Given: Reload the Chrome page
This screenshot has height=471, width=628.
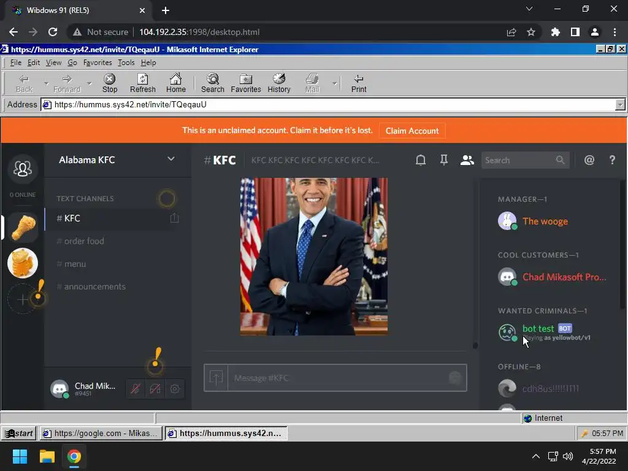Looking at the screenshot, I should click(x=53, y=32).
